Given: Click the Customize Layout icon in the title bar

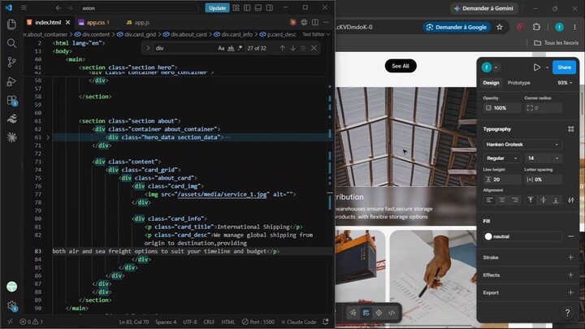Looking at the screenshot, I should [236, 8].
